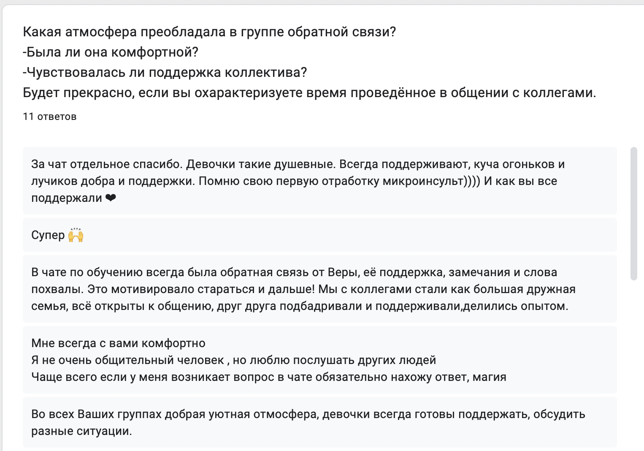Select the word "Супер" in second response
This screenshot has height=451, width=644.
pyautogui.click(x=48, y=235)
